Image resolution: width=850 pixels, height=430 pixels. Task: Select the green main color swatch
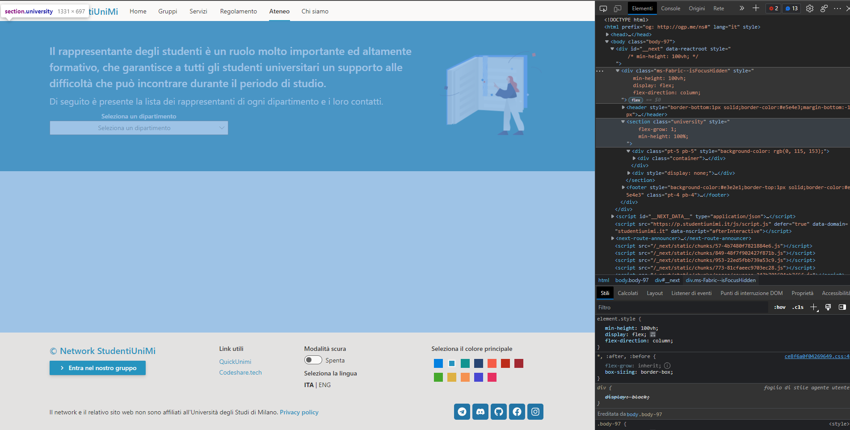(x=438, y=377)
